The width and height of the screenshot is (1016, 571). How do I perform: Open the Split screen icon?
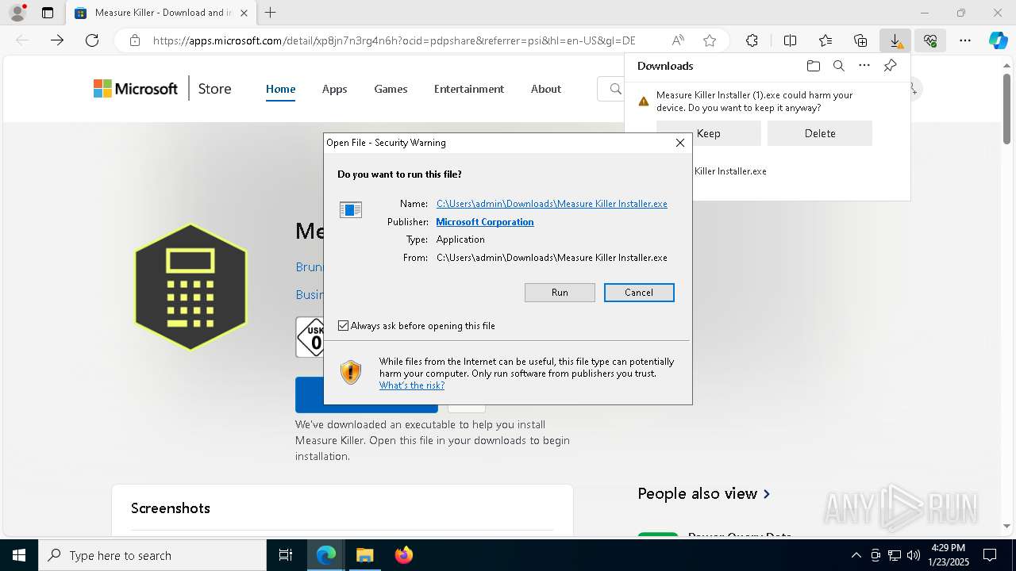point(790,40)
